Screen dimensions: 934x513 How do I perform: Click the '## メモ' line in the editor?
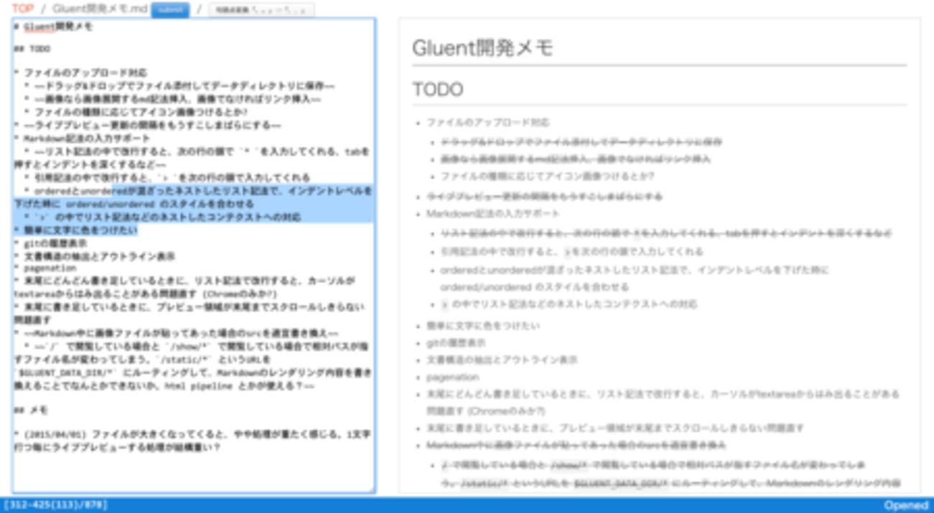click(31, 410)
